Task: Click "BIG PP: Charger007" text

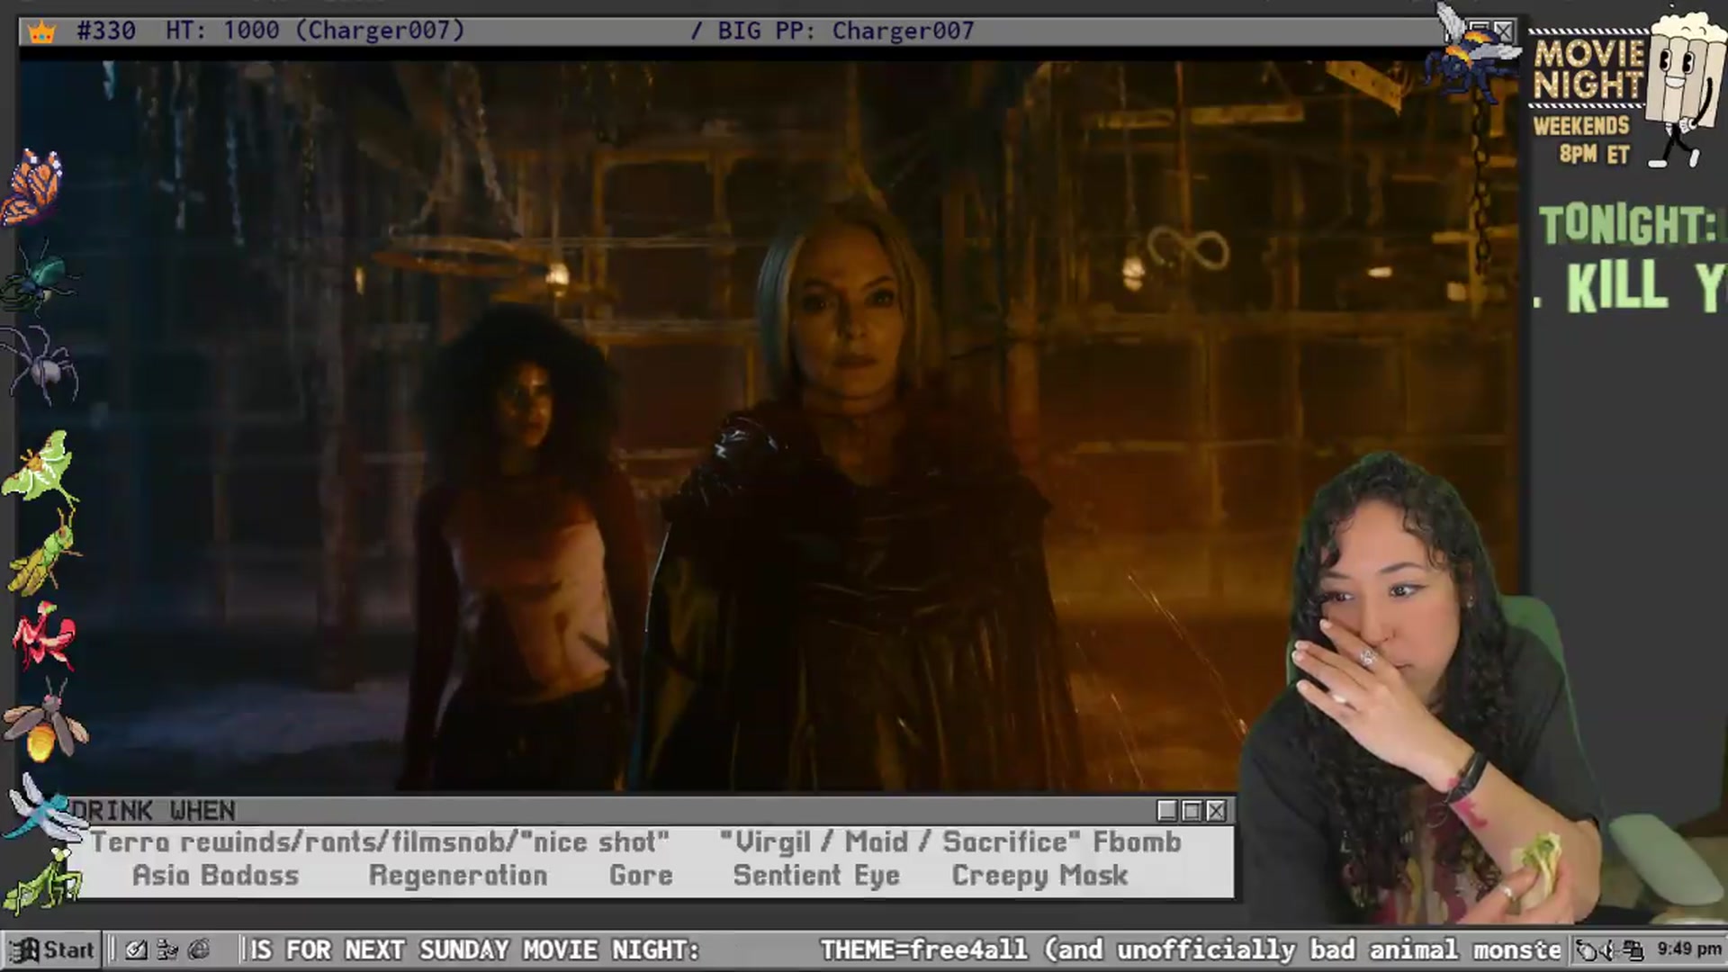Action: coord(846,31)
